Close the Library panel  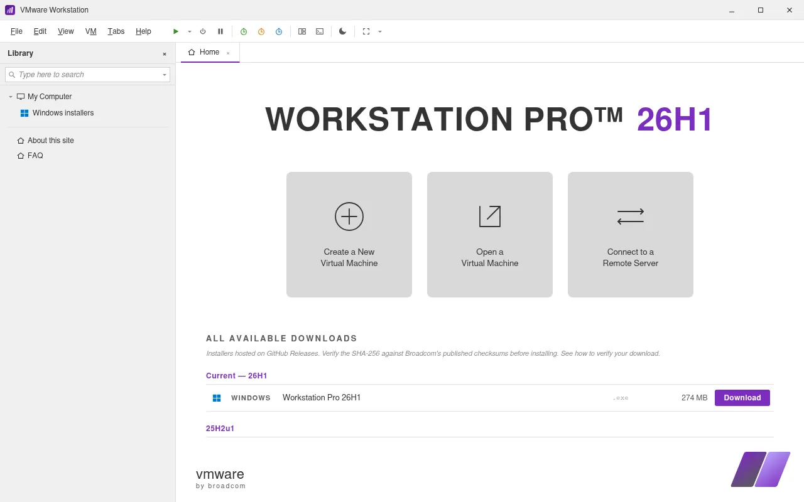(165, 54)
